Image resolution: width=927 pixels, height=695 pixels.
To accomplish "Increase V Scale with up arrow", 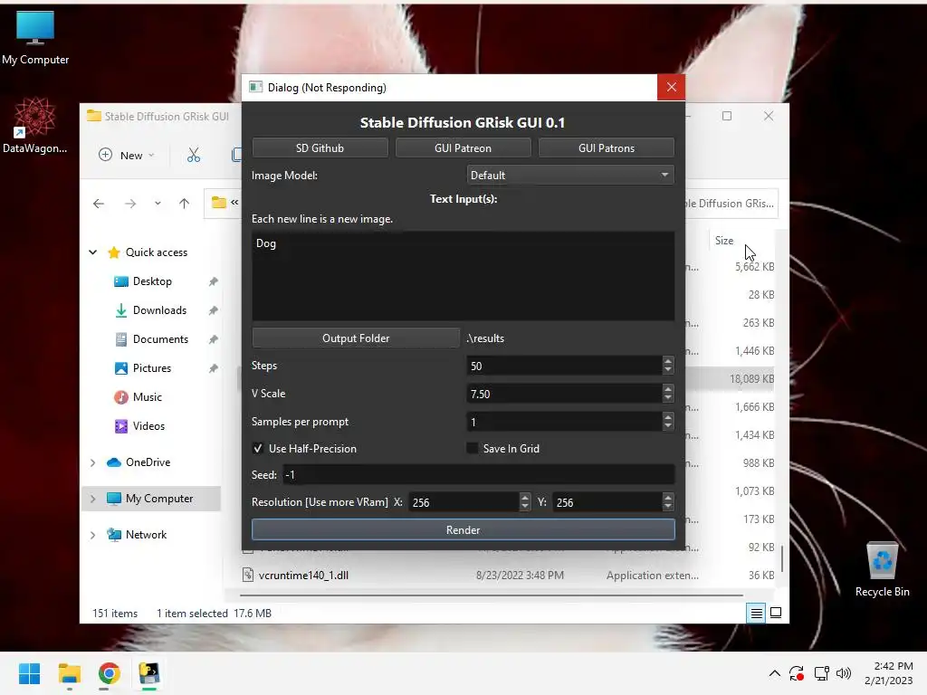I will click(668, 389).
